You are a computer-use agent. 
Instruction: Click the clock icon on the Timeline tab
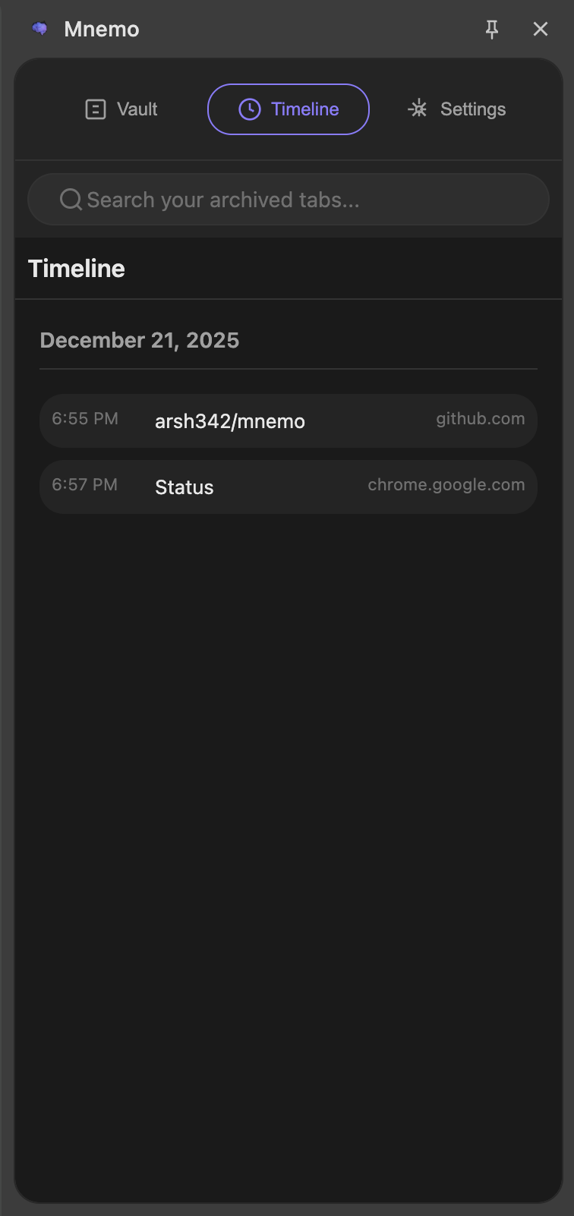click(x=251, y=109)
